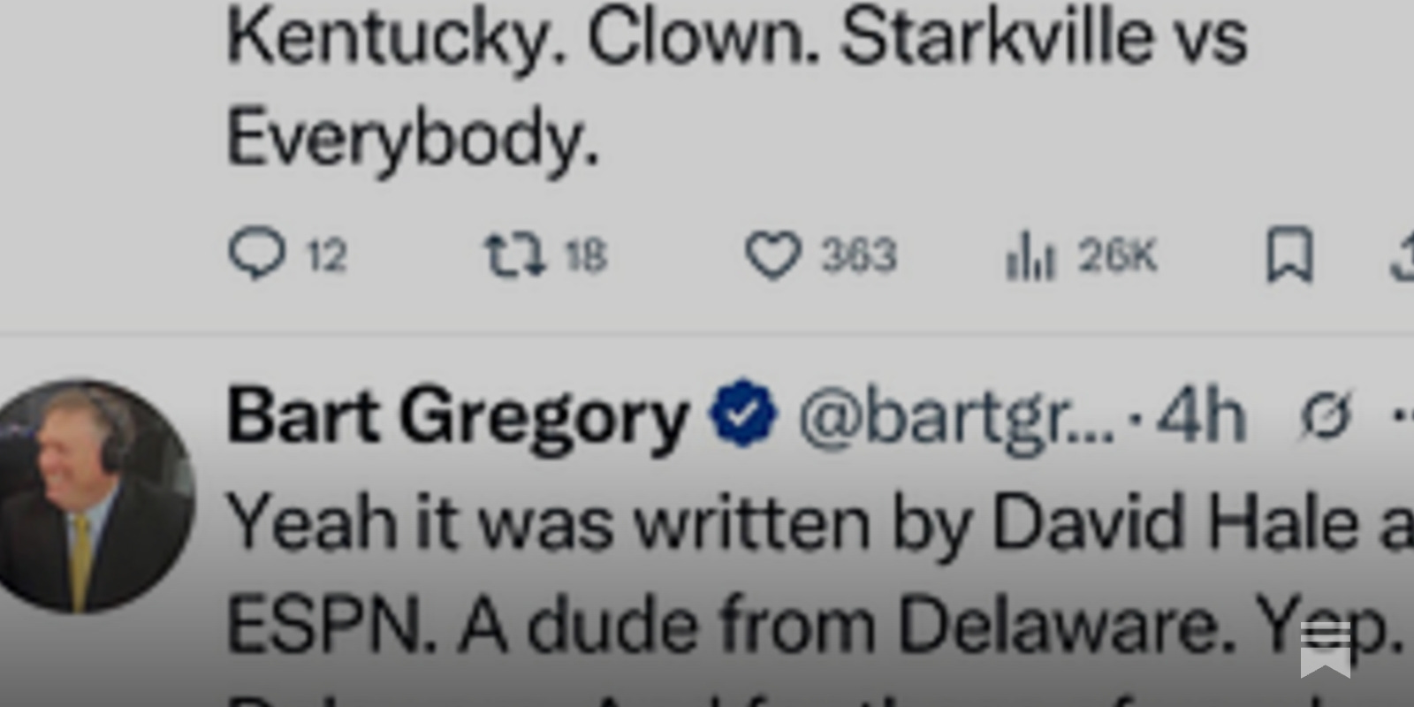Click the 26K views count

1117,256
